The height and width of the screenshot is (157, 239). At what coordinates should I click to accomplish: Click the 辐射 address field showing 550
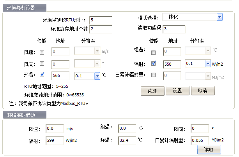pyautogui.click(x=172, y=64)
